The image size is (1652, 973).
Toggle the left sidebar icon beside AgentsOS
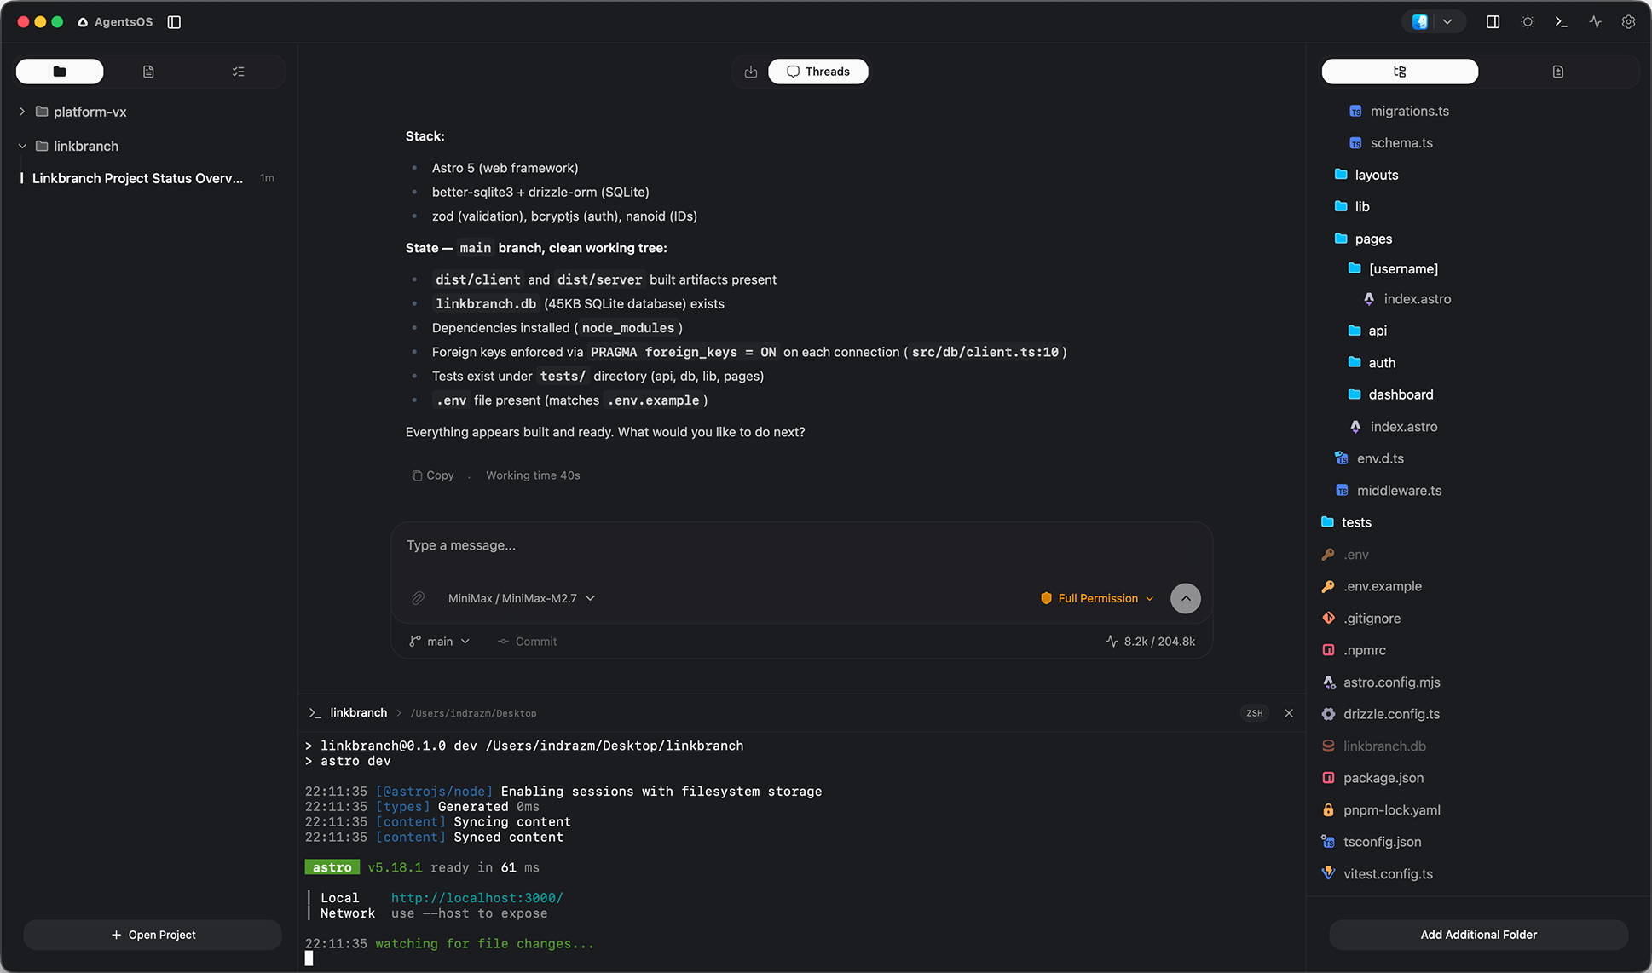[x=174, y=22]
